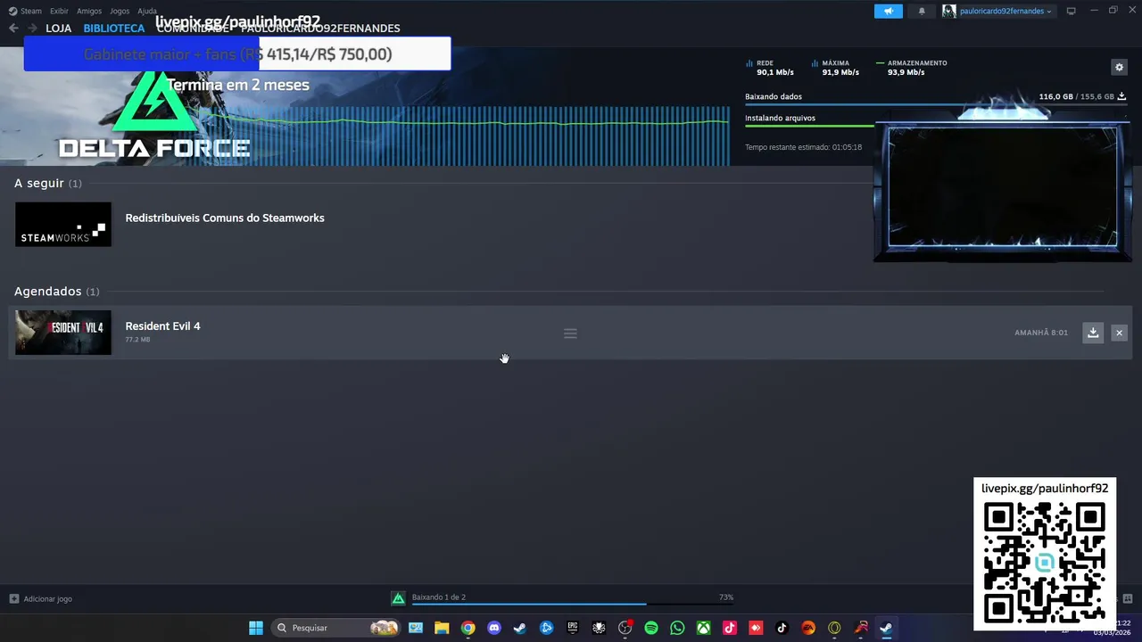This screenshot has width=1142, height=642.
Task: Grab the Resident Evil 4 reorder handle
Action: click(x=570, y=333)
